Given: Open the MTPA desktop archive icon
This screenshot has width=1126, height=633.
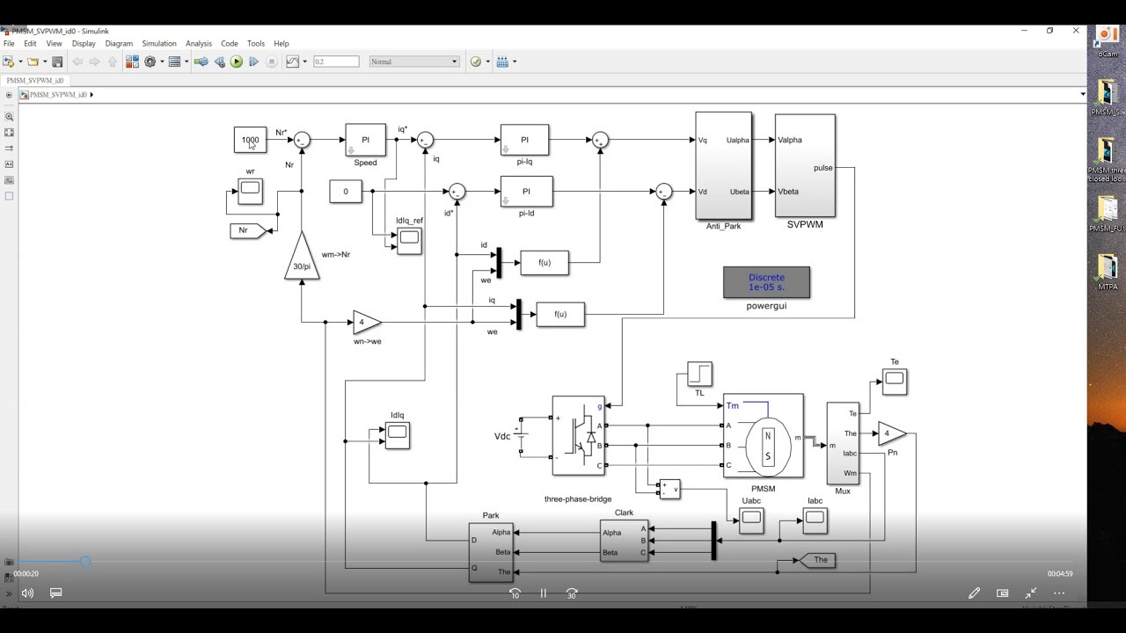Looking at the screenshot, I should (x=1107, y=273).
